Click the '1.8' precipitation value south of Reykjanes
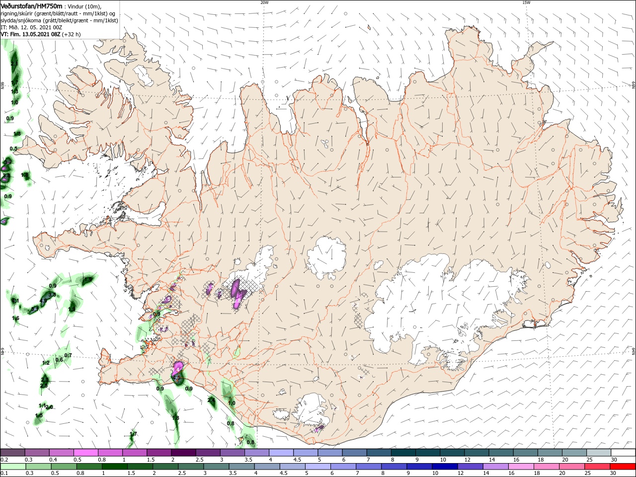 tap(175, 418)
